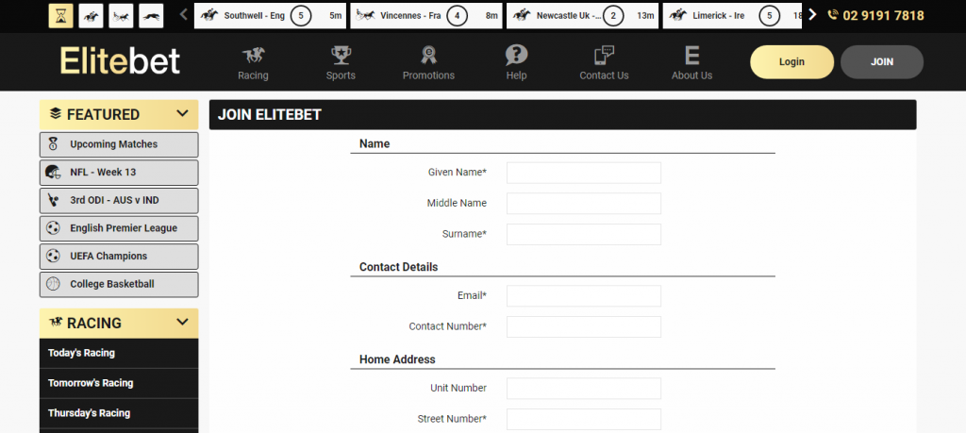Click the soccer ball icon beside UEFA Champions
This screenshot has height=433, width=966.
coord(53,257)
